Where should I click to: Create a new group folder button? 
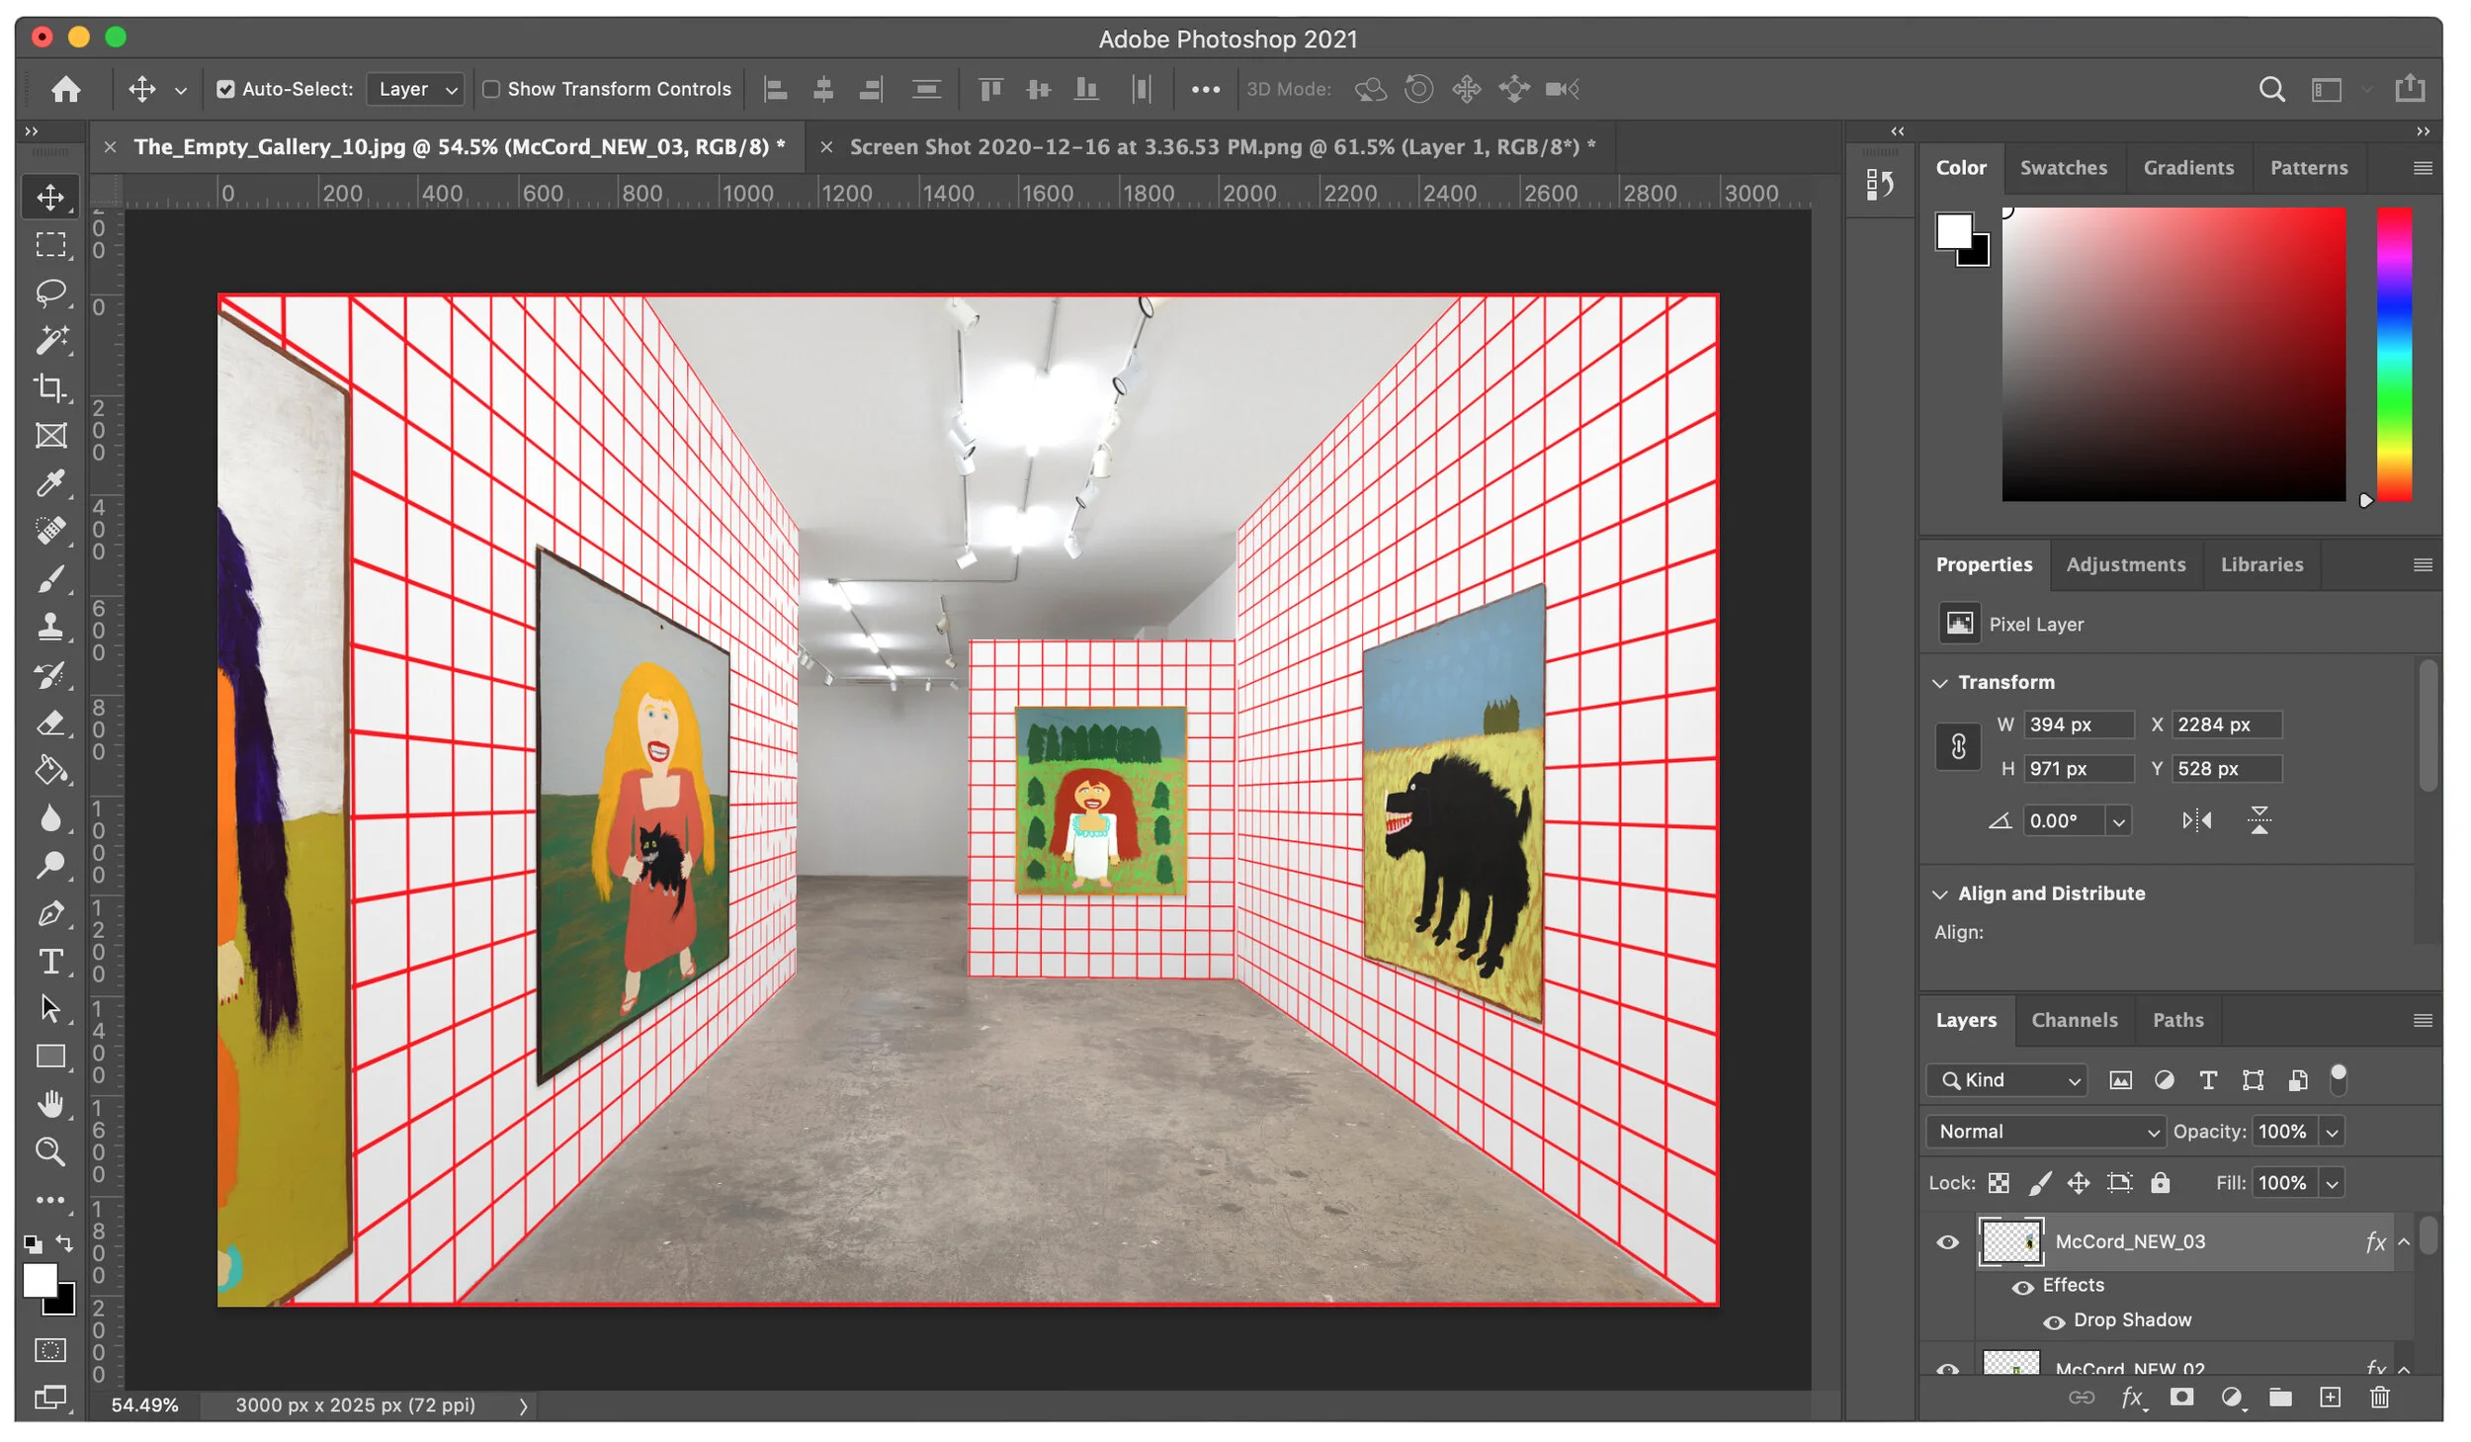pos(2280,1397)
